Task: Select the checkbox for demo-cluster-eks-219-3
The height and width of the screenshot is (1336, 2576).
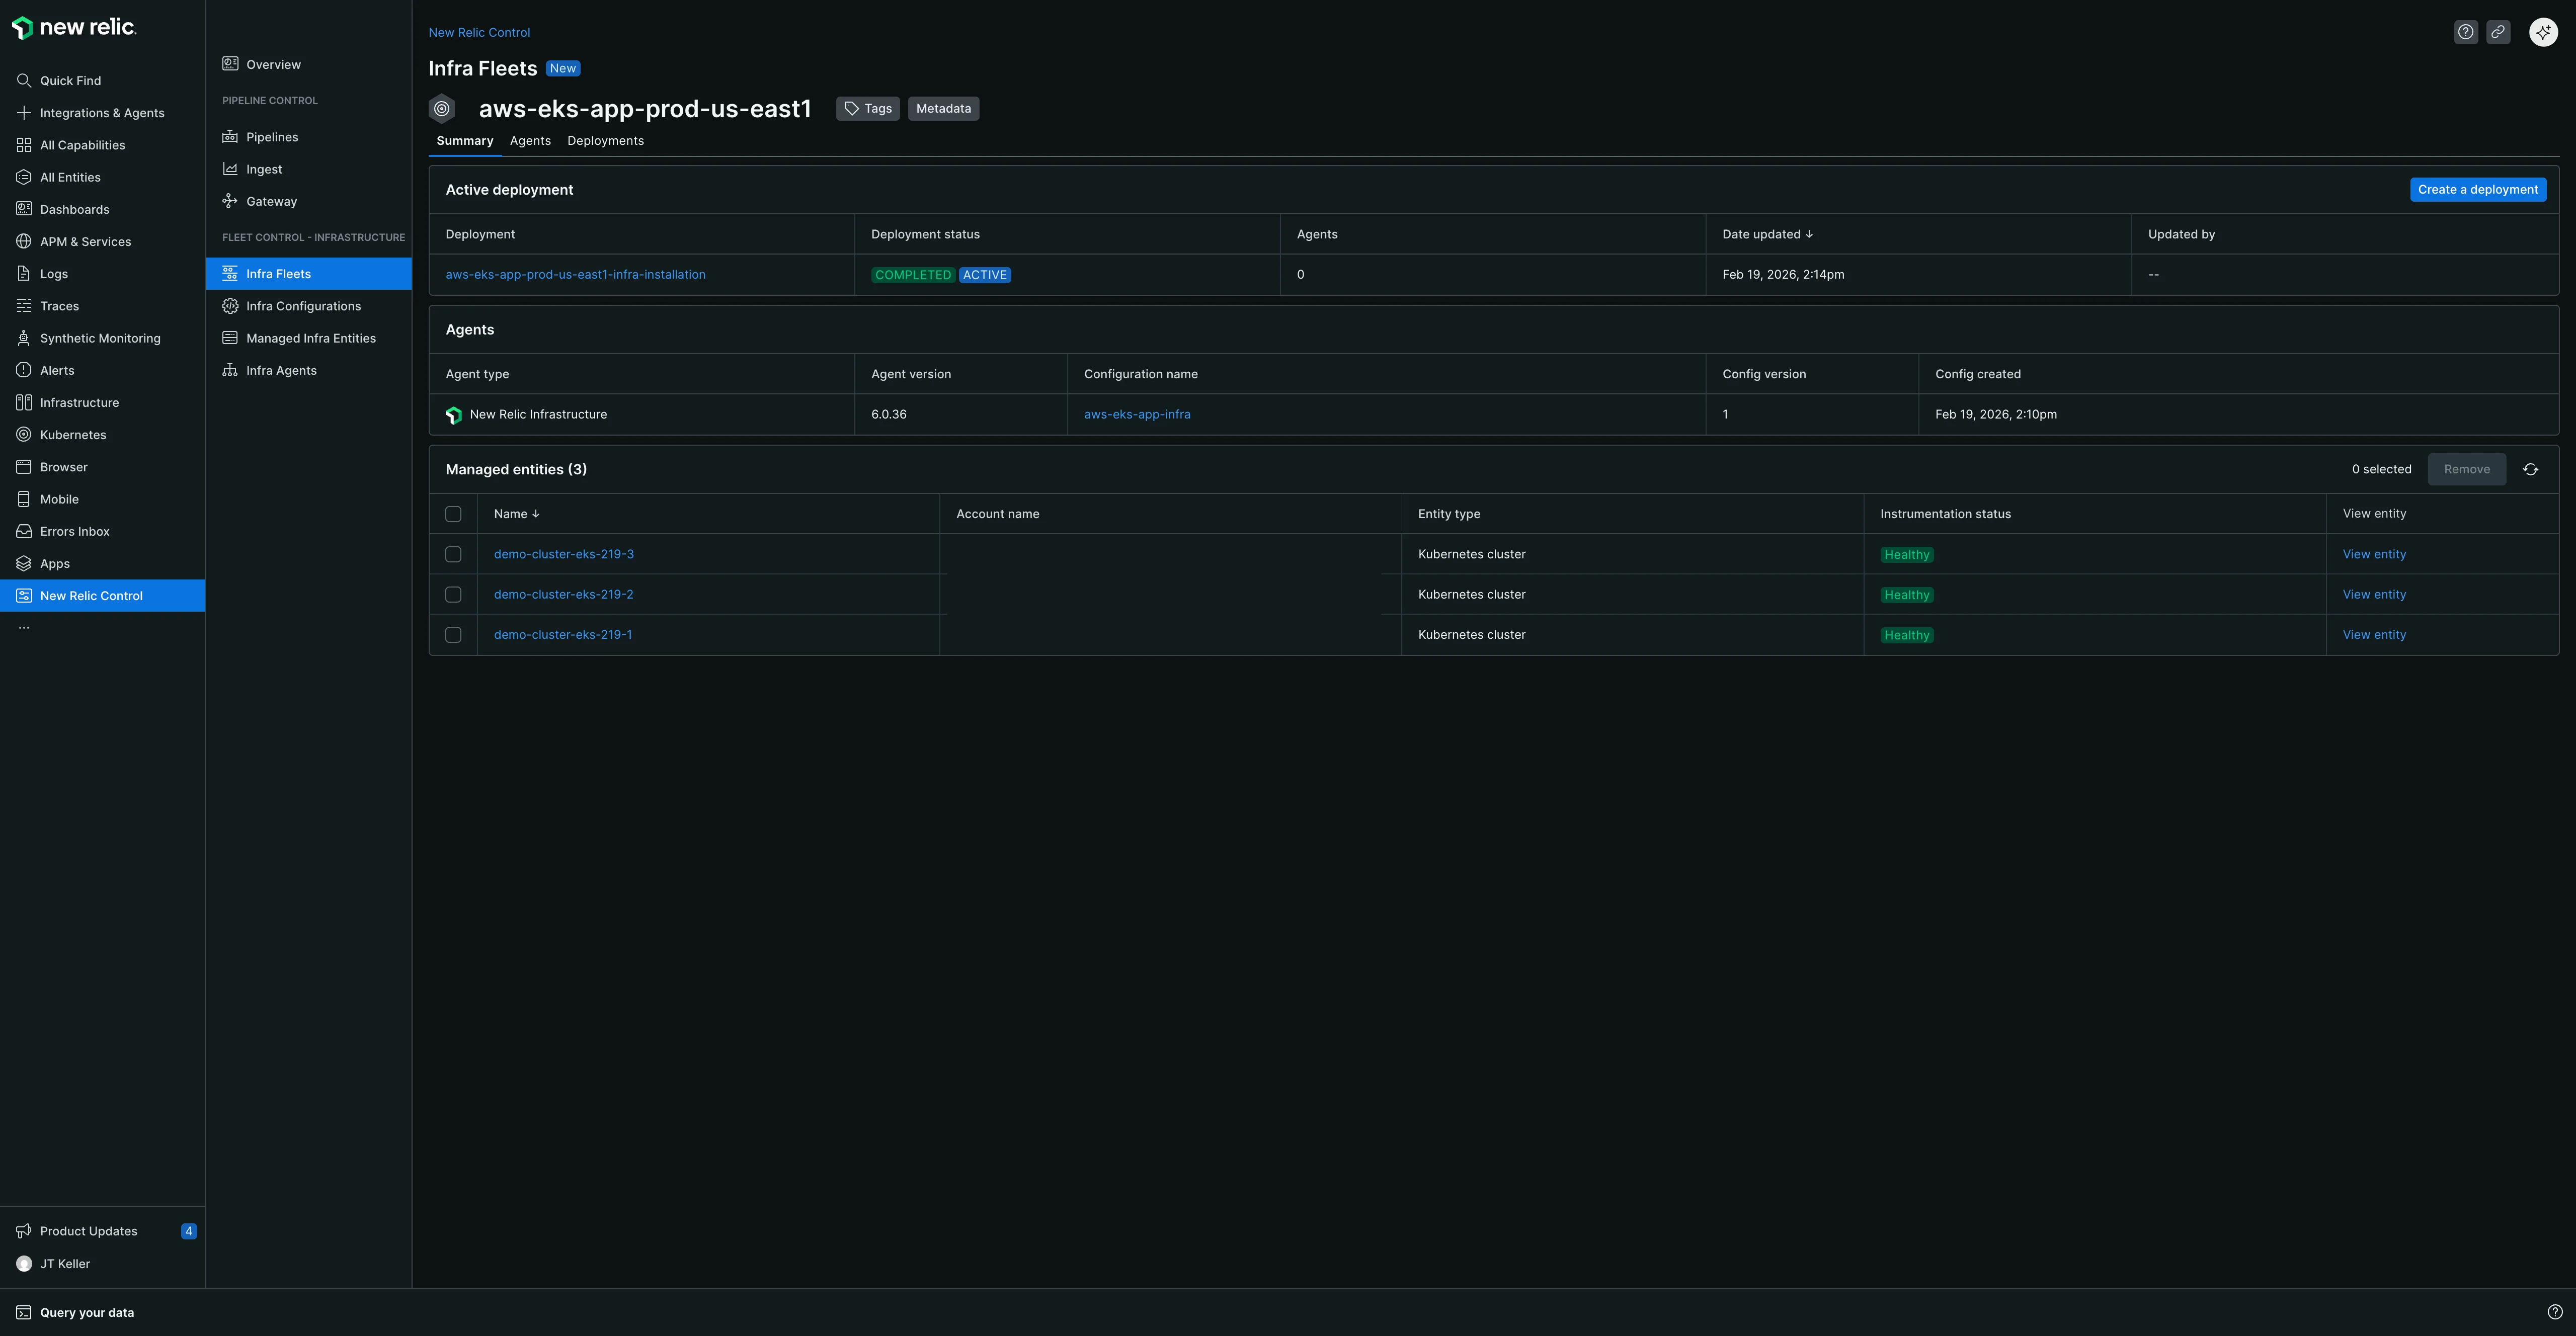Action: (x=454, y=554)
